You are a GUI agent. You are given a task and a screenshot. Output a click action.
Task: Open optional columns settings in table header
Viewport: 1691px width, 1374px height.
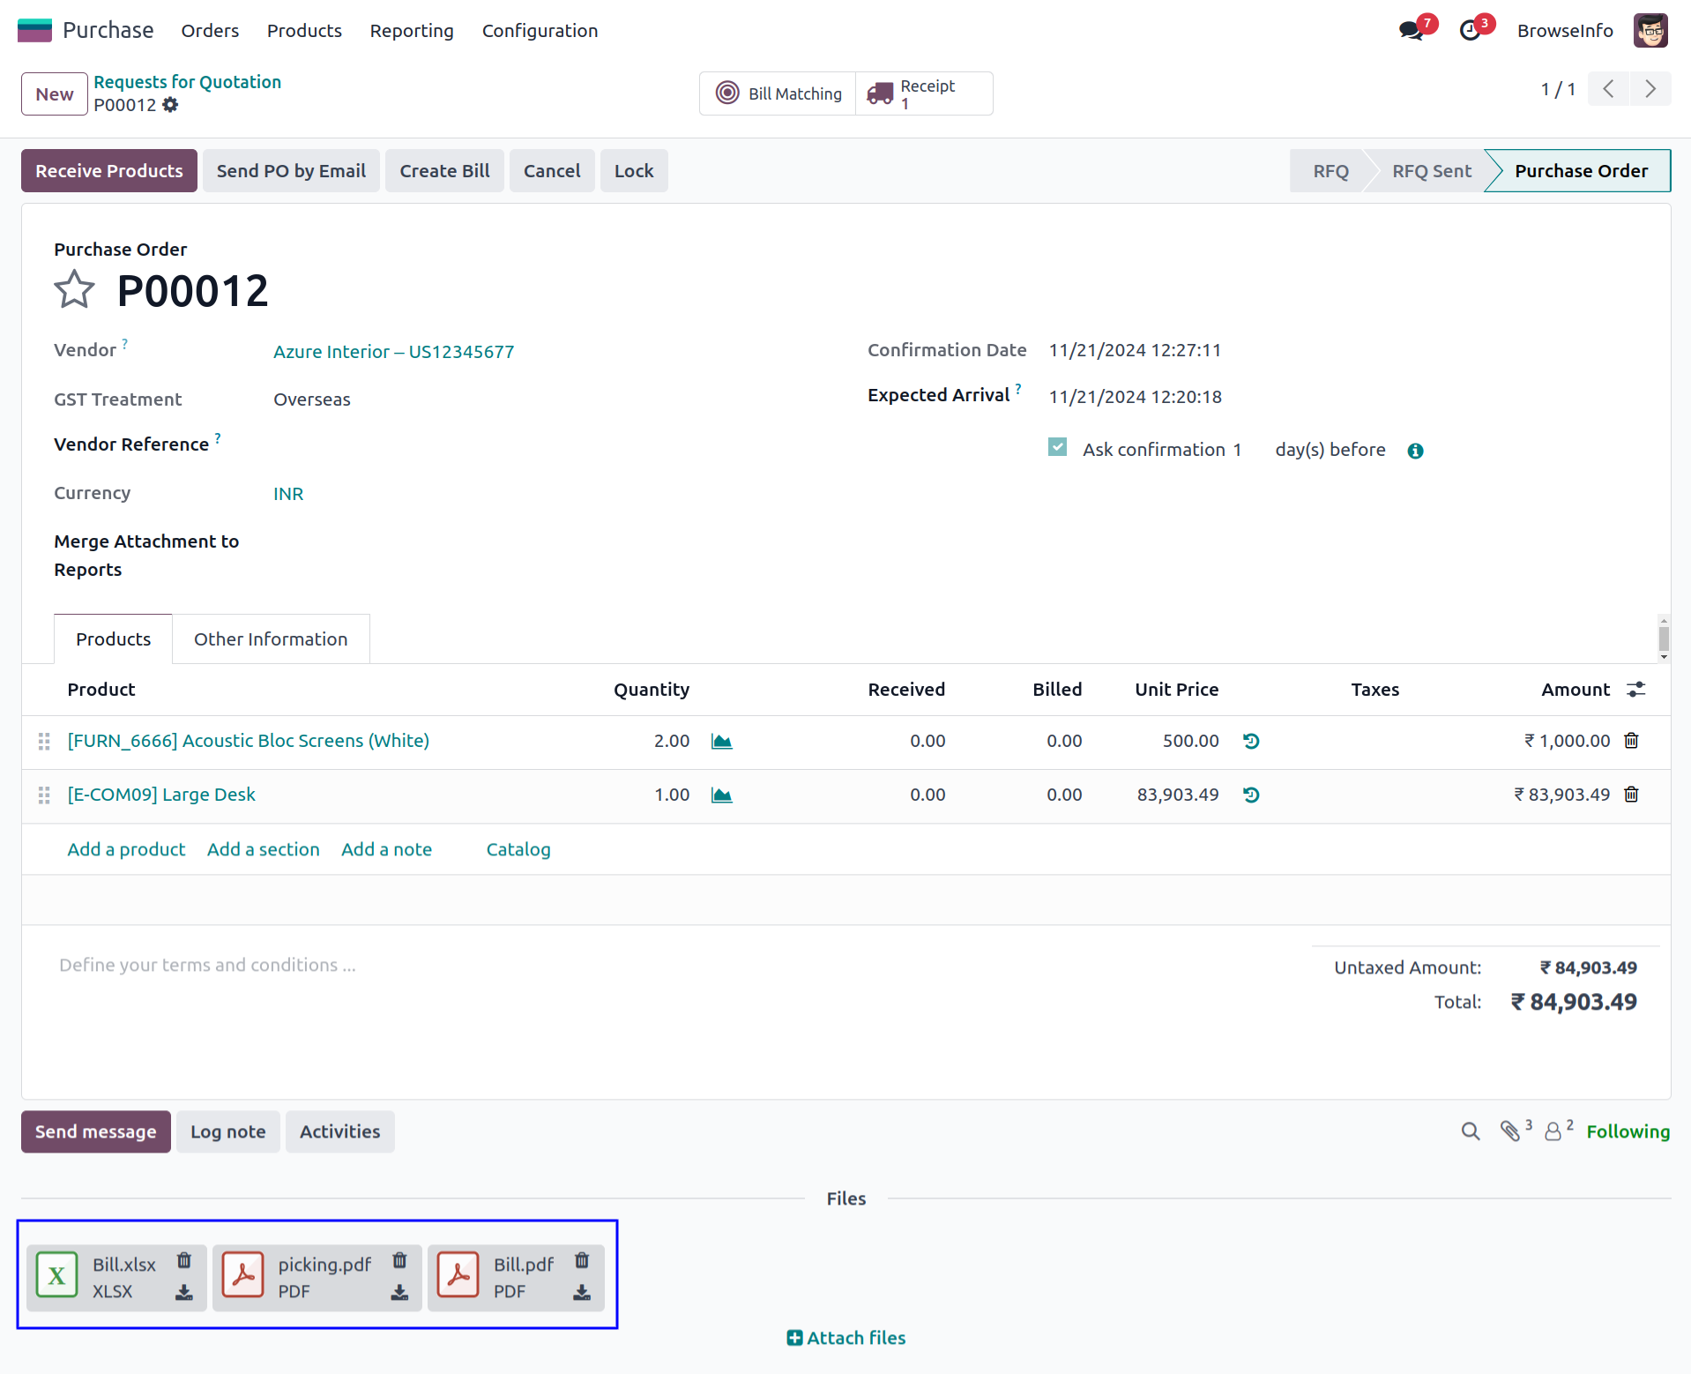tap(1636, 690)
